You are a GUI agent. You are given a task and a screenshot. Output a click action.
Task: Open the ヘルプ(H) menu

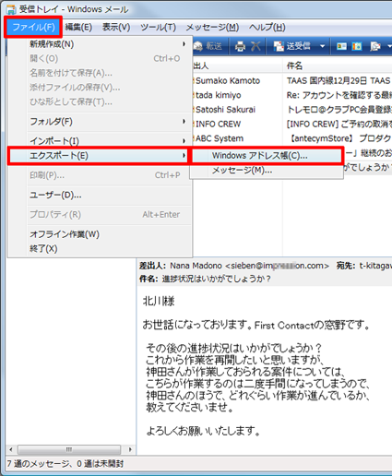(267, 28)
